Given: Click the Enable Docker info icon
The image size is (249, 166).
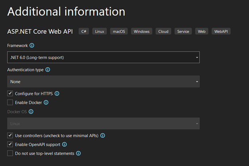Looking at the screenshot, I should coord(46,102).
